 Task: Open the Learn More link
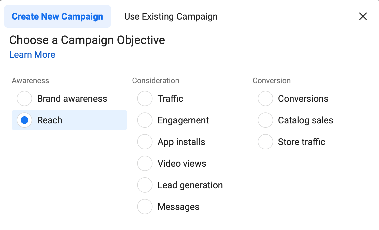point(32,55)
